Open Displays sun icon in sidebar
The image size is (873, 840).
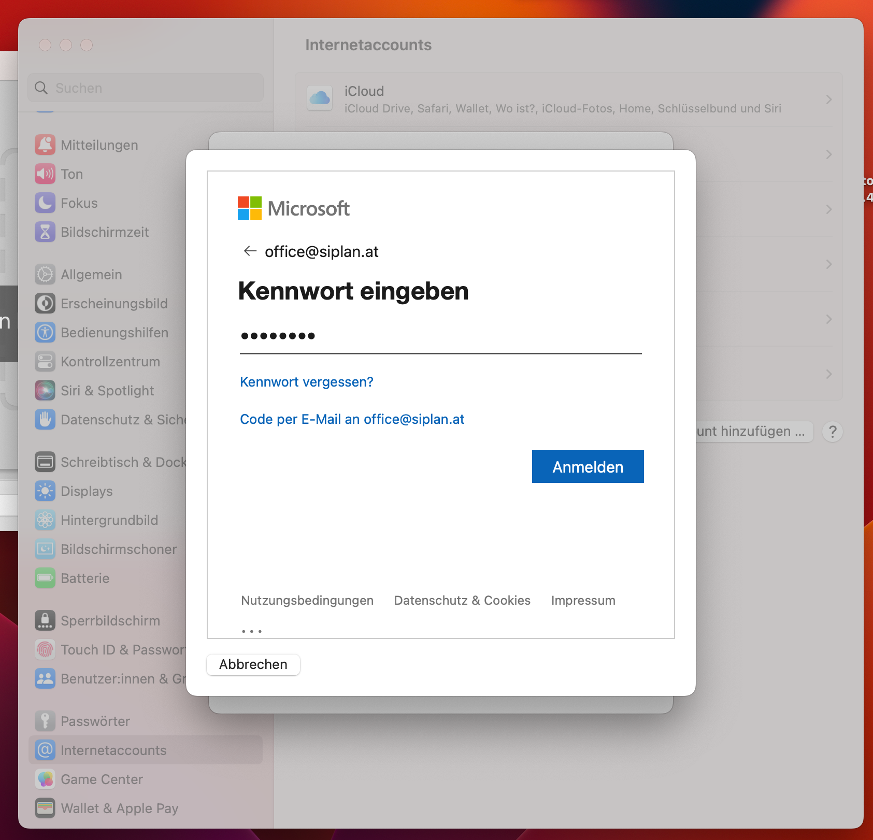point(45,491)
